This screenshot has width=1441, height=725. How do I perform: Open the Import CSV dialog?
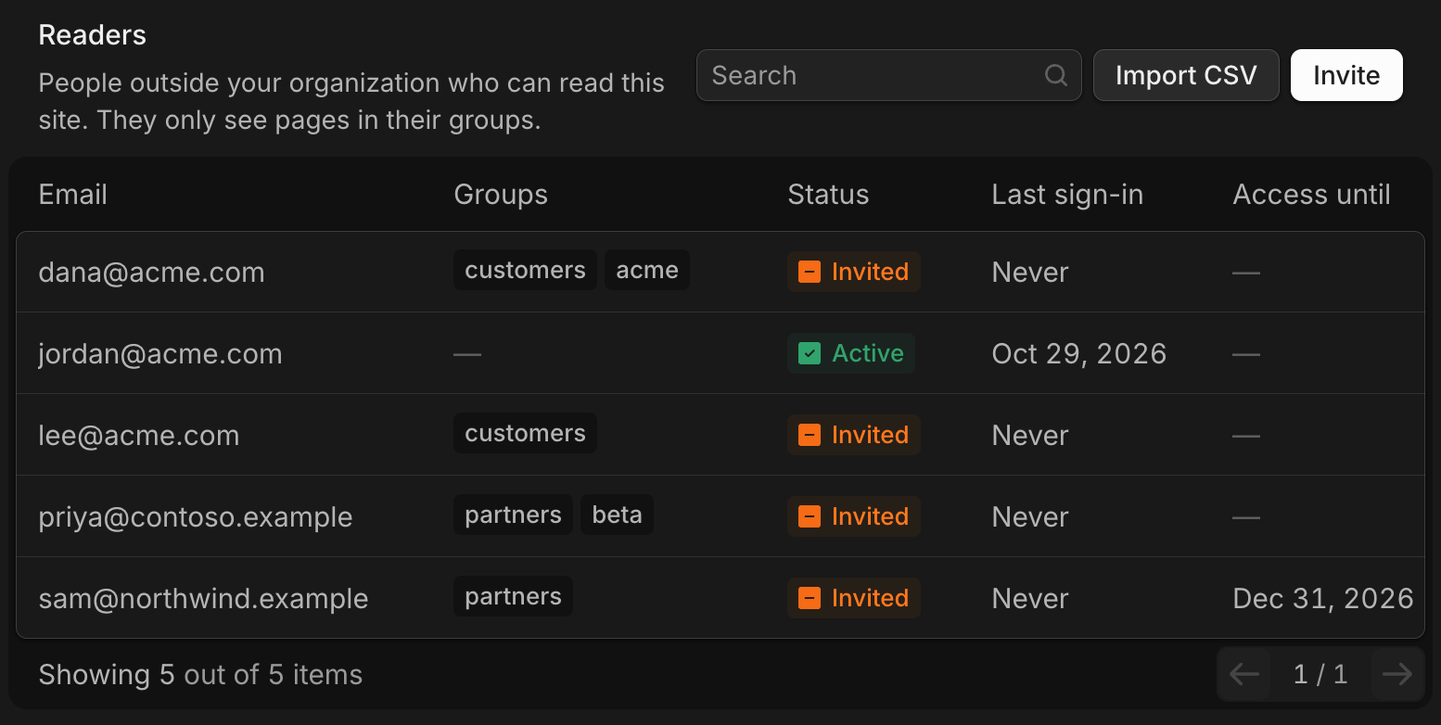click(x=1186, y=75)
